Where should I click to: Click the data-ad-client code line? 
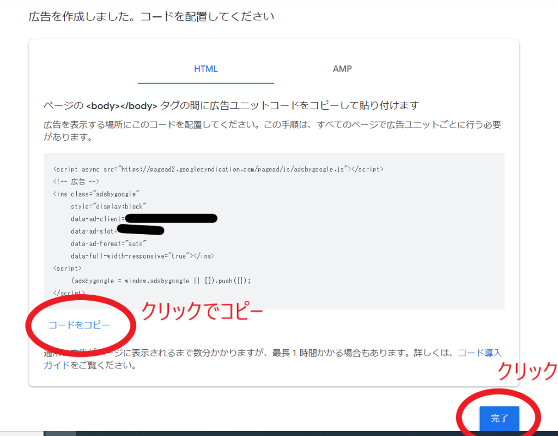144,218
